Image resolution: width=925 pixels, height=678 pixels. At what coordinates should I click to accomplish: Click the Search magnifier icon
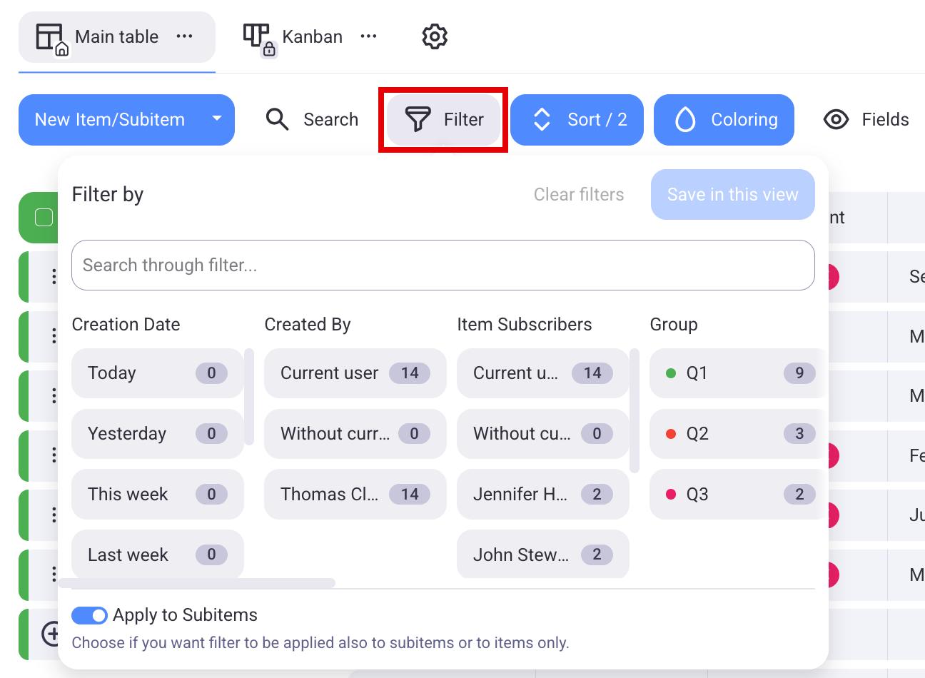coord(277,119)
